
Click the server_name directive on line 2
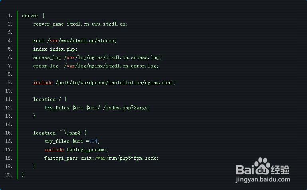tap(48, 24)
